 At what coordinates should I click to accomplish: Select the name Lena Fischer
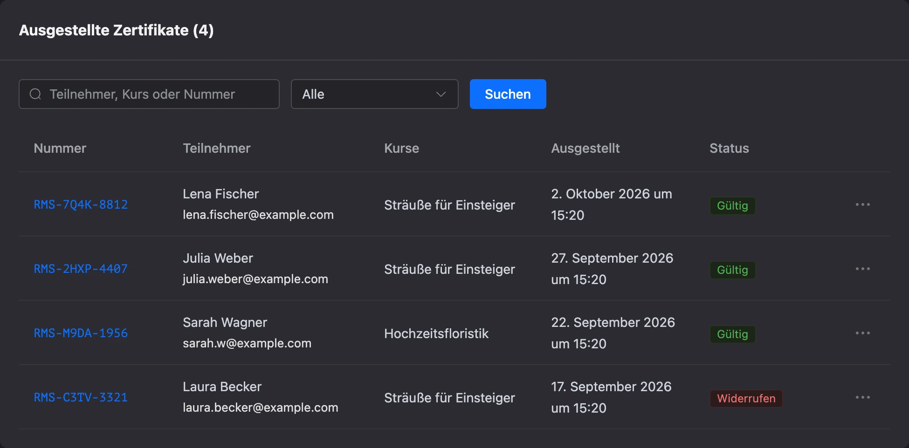(220, 194)
